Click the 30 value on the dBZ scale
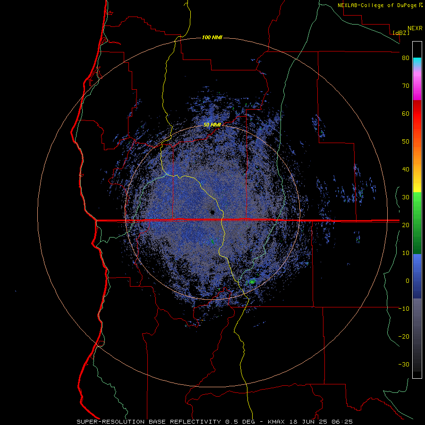The width and height of the screenshot is (425, 425). tap(406, 197)
